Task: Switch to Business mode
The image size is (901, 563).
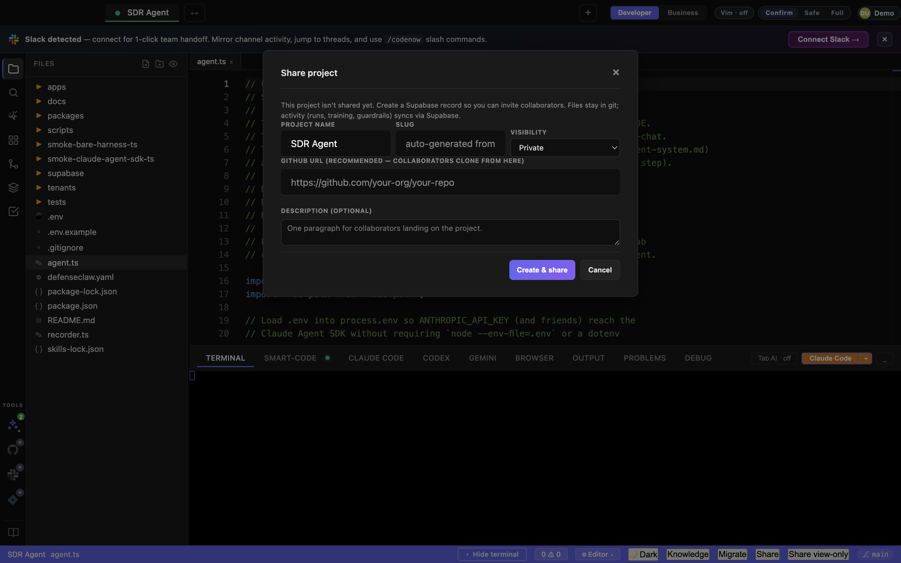Action: tap(682, 13)
